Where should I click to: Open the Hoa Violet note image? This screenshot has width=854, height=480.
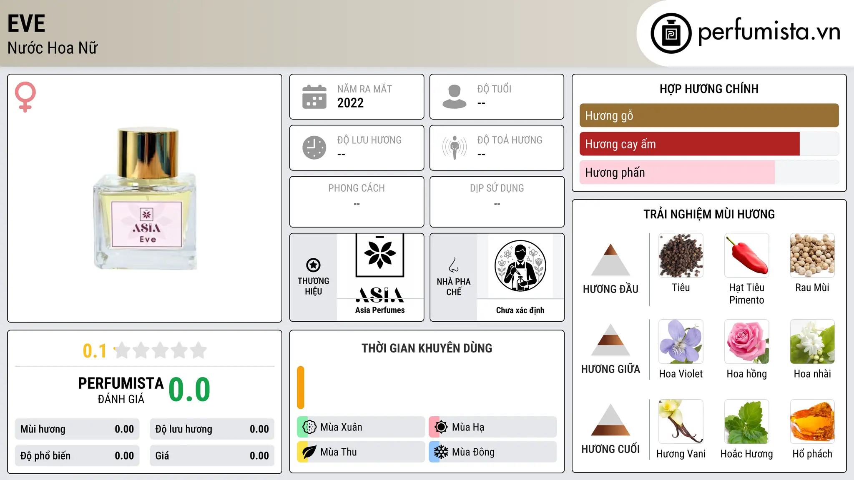click(x=681, y=342)
